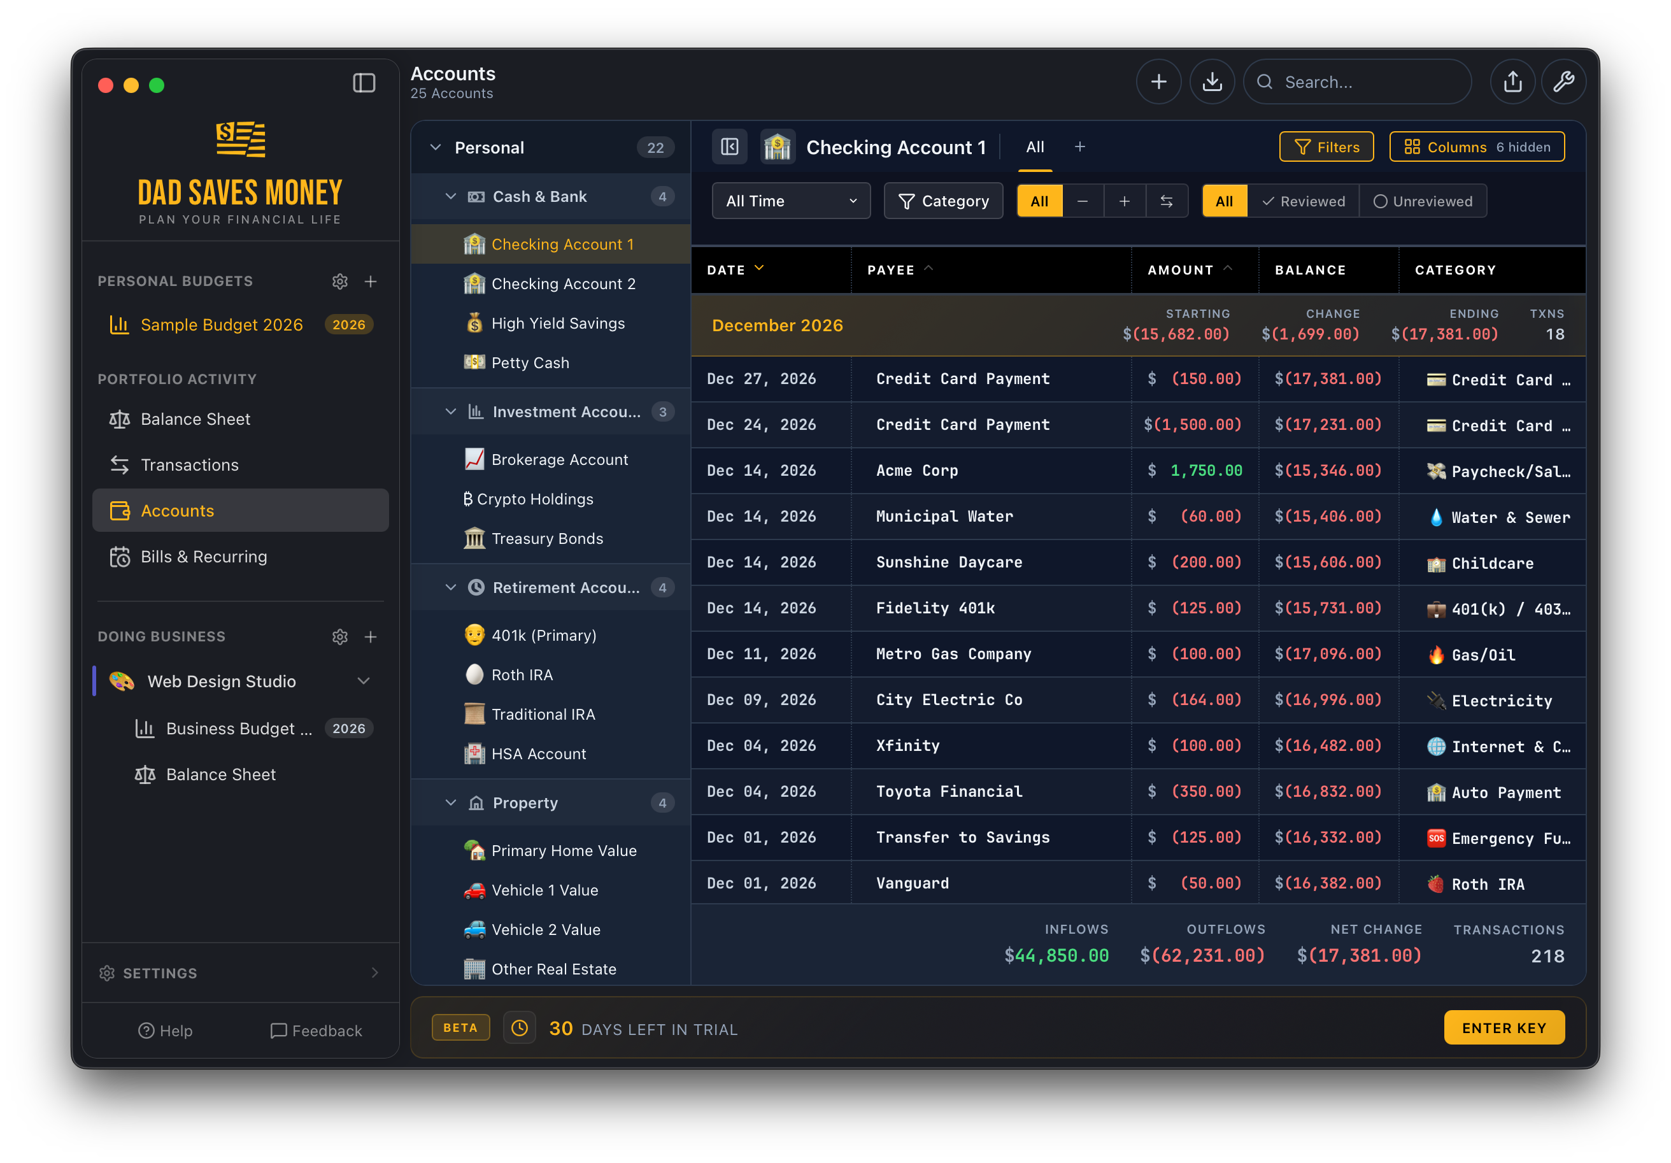The height and width of the screenshot is (1163, 1671).
Task: Click the share/export icon near the search bar
Action: pyautogui.click(x=1513, y=82)
